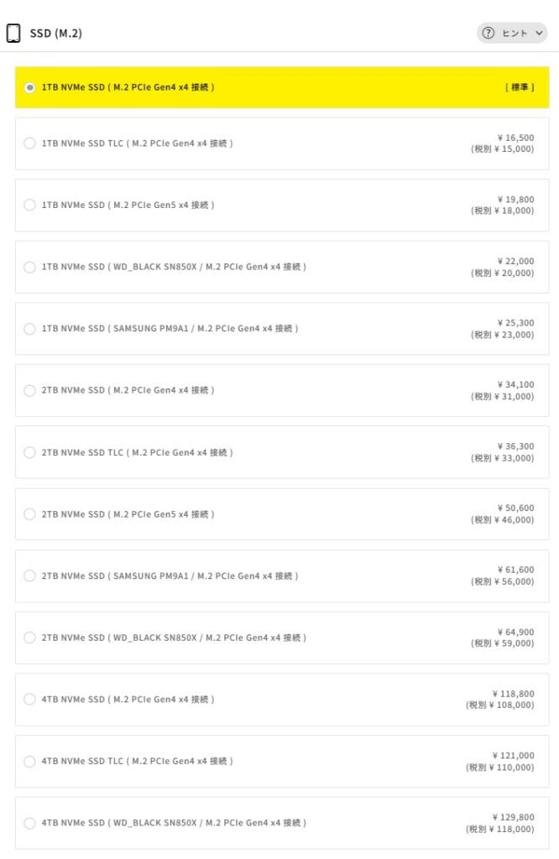This screenshot has height=859, width=559.
Task: Choose 1TB NVMe SSD Gen5 x4 radio button
Action: 30,206
